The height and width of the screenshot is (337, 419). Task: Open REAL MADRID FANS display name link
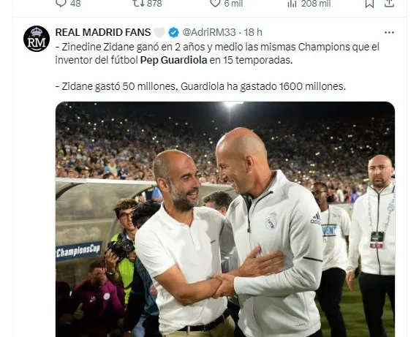[103, 32]
